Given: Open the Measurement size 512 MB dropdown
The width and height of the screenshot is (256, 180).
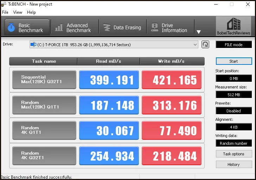Looking at the screenshot, I should (234, 95).
